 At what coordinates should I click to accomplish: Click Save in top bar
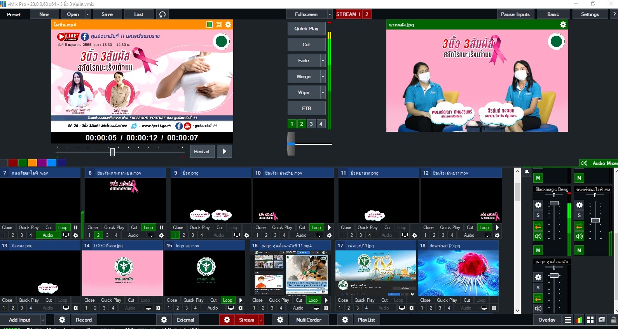tap(107, 14)
